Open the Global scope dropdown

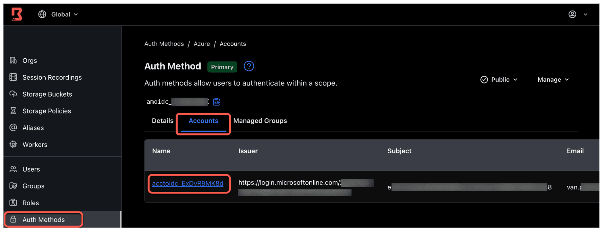click(58, 14)
